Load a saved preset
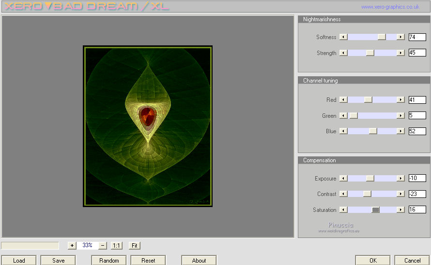Screen dimensions: 431x265 tap(19, 260)
